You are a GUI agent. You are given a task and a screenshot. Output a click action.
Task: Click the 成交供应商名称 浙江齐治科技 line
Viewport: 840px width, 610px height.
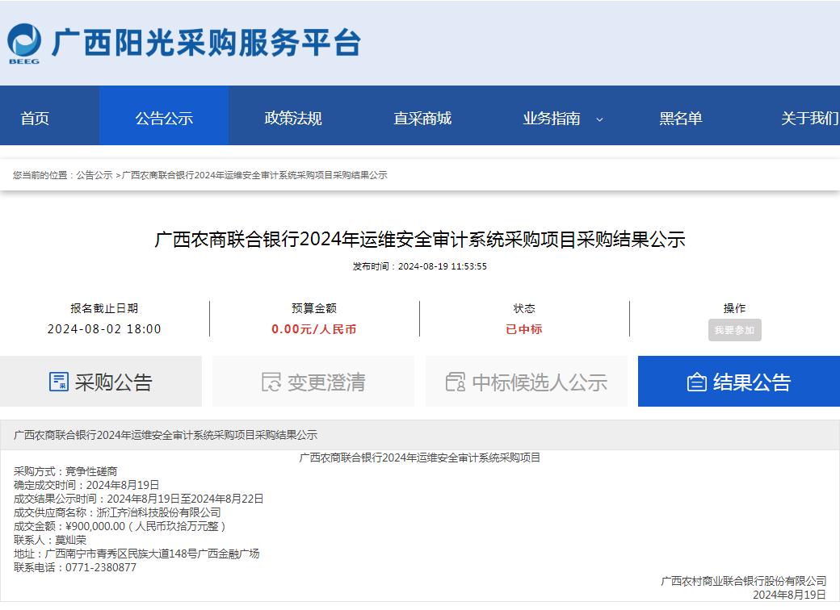pyautogui.click(x=117, y=512)
